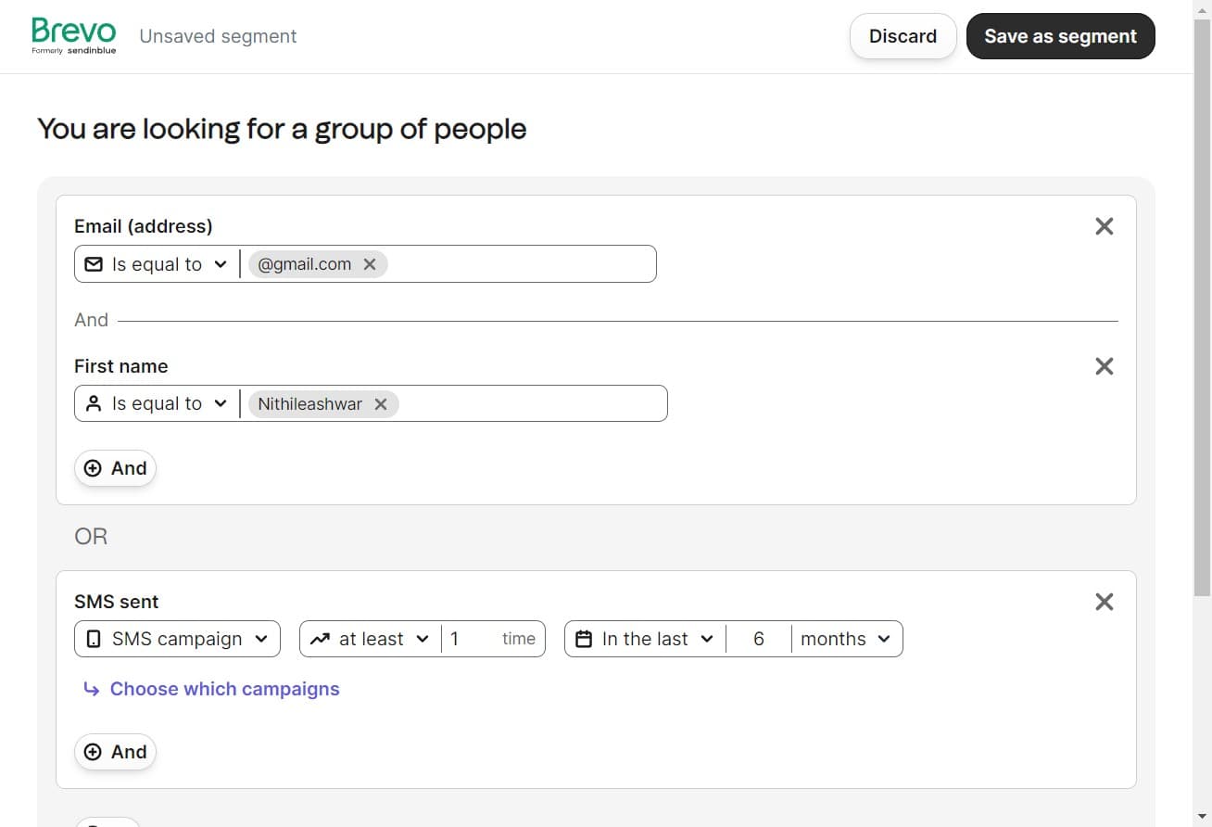The image size is (1212, 827).
Task: Click the Save as segment button
Action: [1060, 35]
